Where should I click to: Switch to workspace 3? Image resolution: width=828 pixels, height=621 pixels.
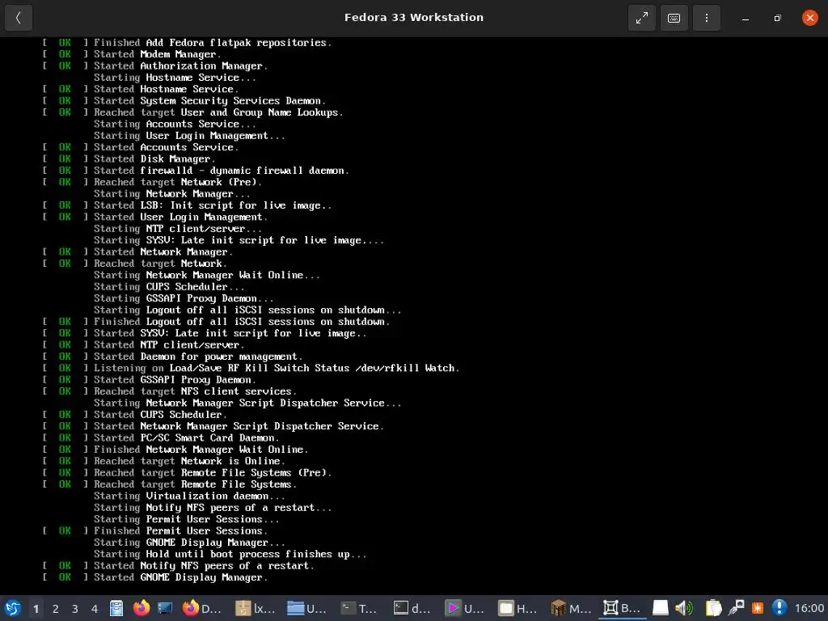75,609
